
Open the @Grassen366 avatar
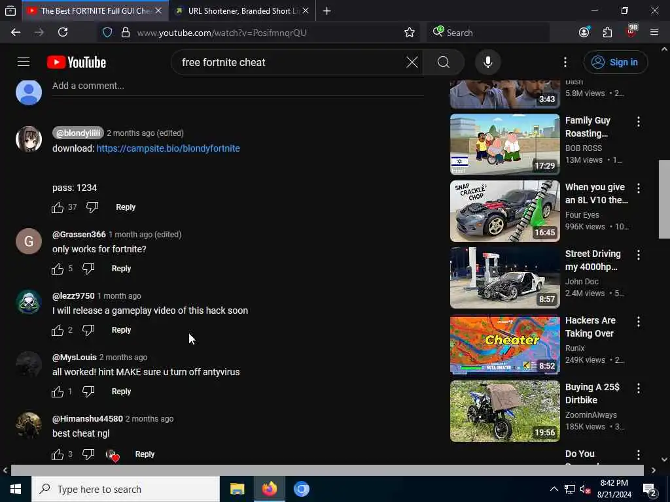click(29, 241)
